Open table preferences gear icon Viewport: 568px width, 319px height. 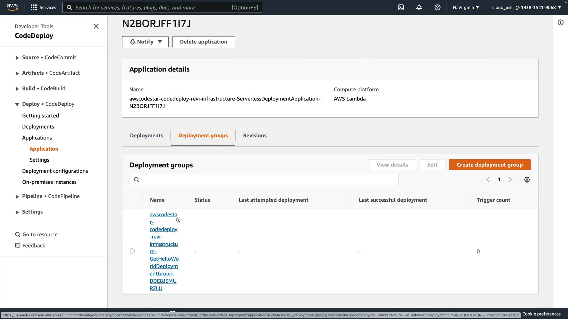click(x=527, y=180)
